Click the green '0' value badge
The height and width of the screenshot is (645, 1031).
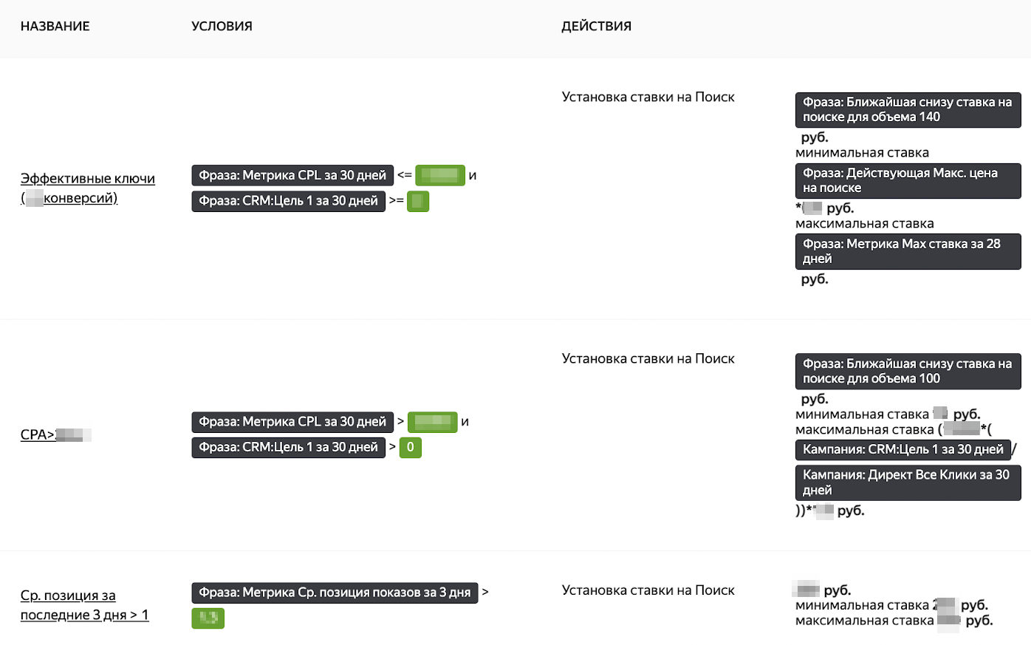411,448
